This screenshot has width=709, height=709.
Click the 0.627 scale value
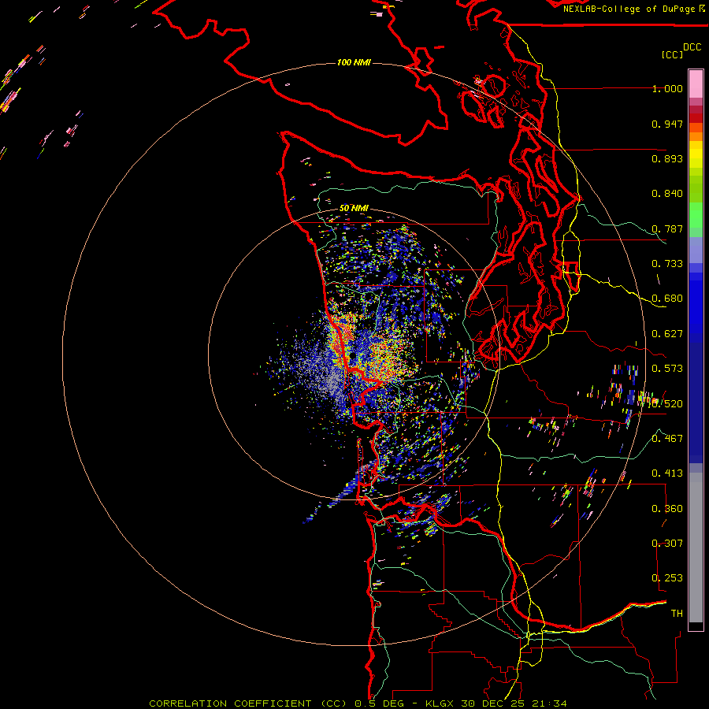tap(667, 334)
